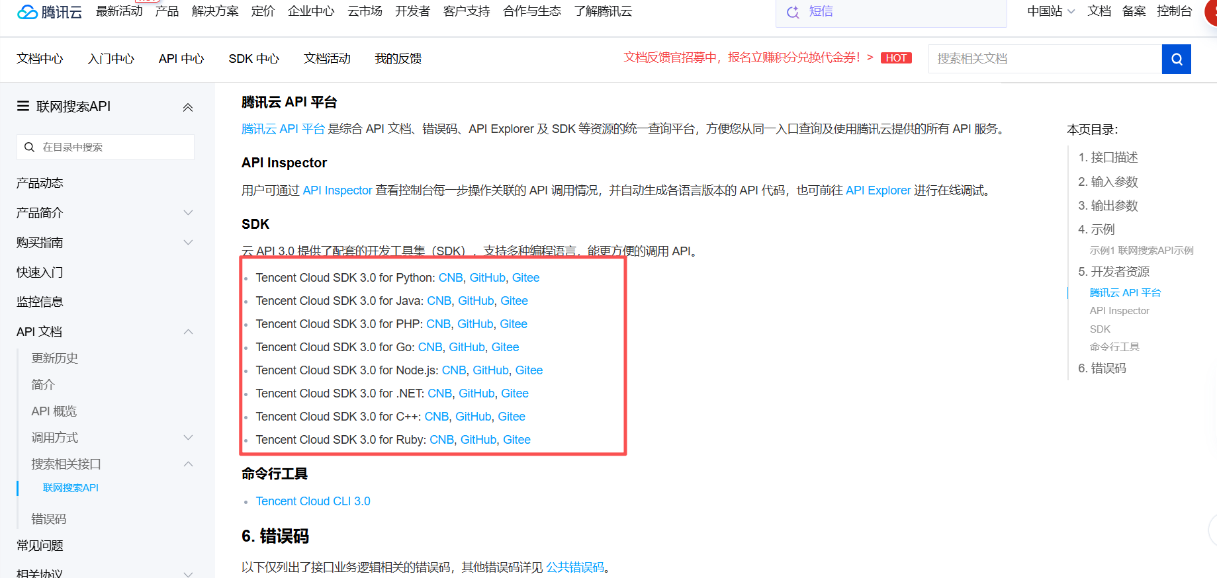Switch to the SDK 中心 tab
Image resolution: width=1217 pixels, height=578 pixels.
click(x=254, y=59)
